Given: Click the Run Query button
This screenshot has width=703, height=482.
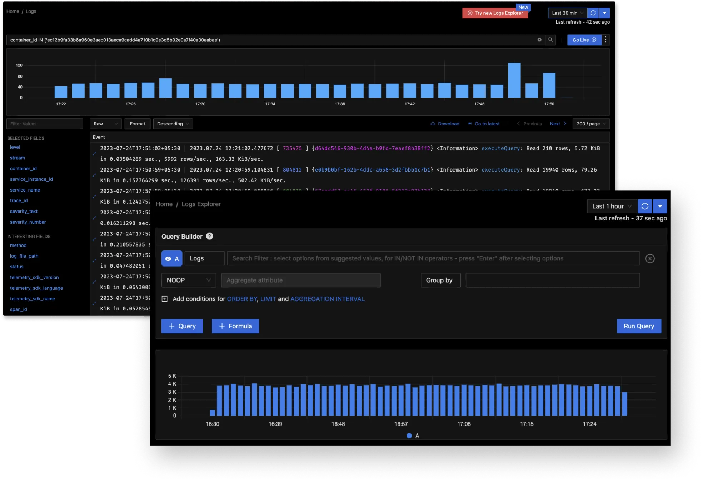Looking at the screenshot, I should (639, 326).
